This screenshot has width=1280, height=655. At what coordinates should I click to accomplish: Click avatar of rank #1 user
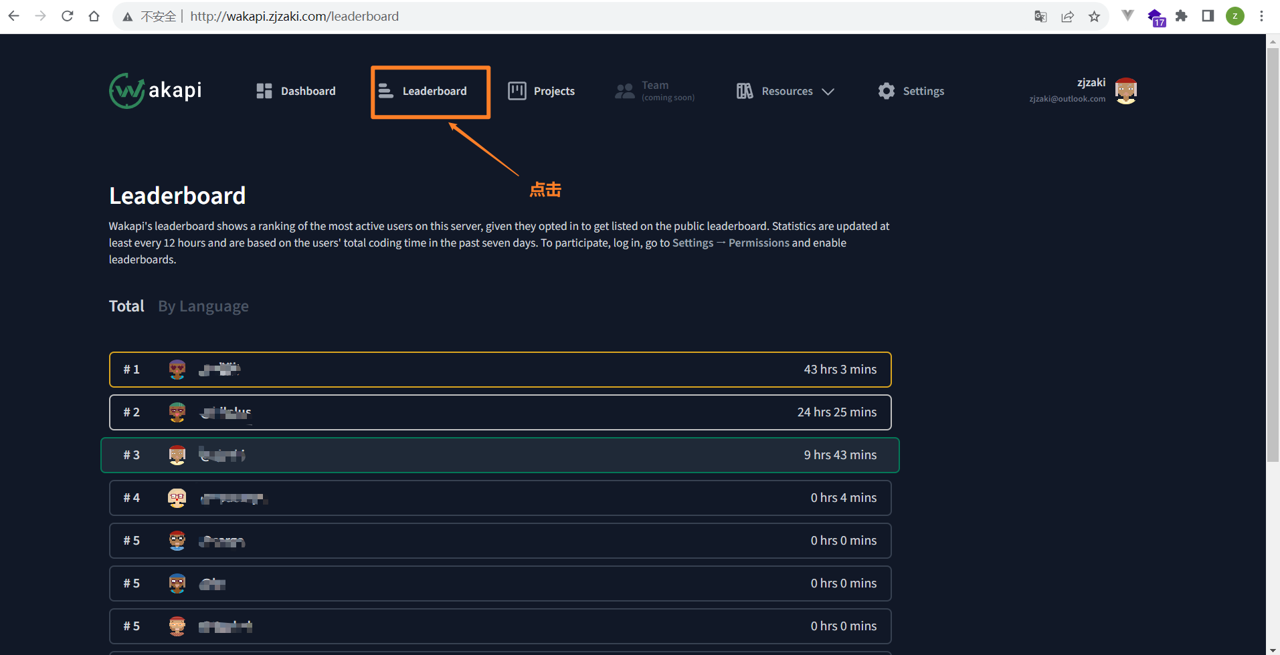pos(177,370)
